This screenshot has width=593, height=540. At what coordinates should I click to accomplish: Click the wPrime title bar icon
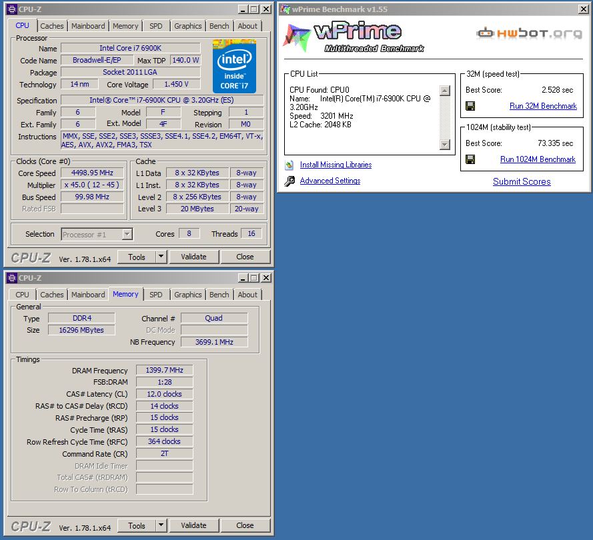point(285,9)
